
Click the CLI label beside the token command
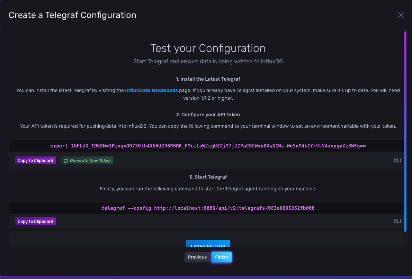coord(397,161)
